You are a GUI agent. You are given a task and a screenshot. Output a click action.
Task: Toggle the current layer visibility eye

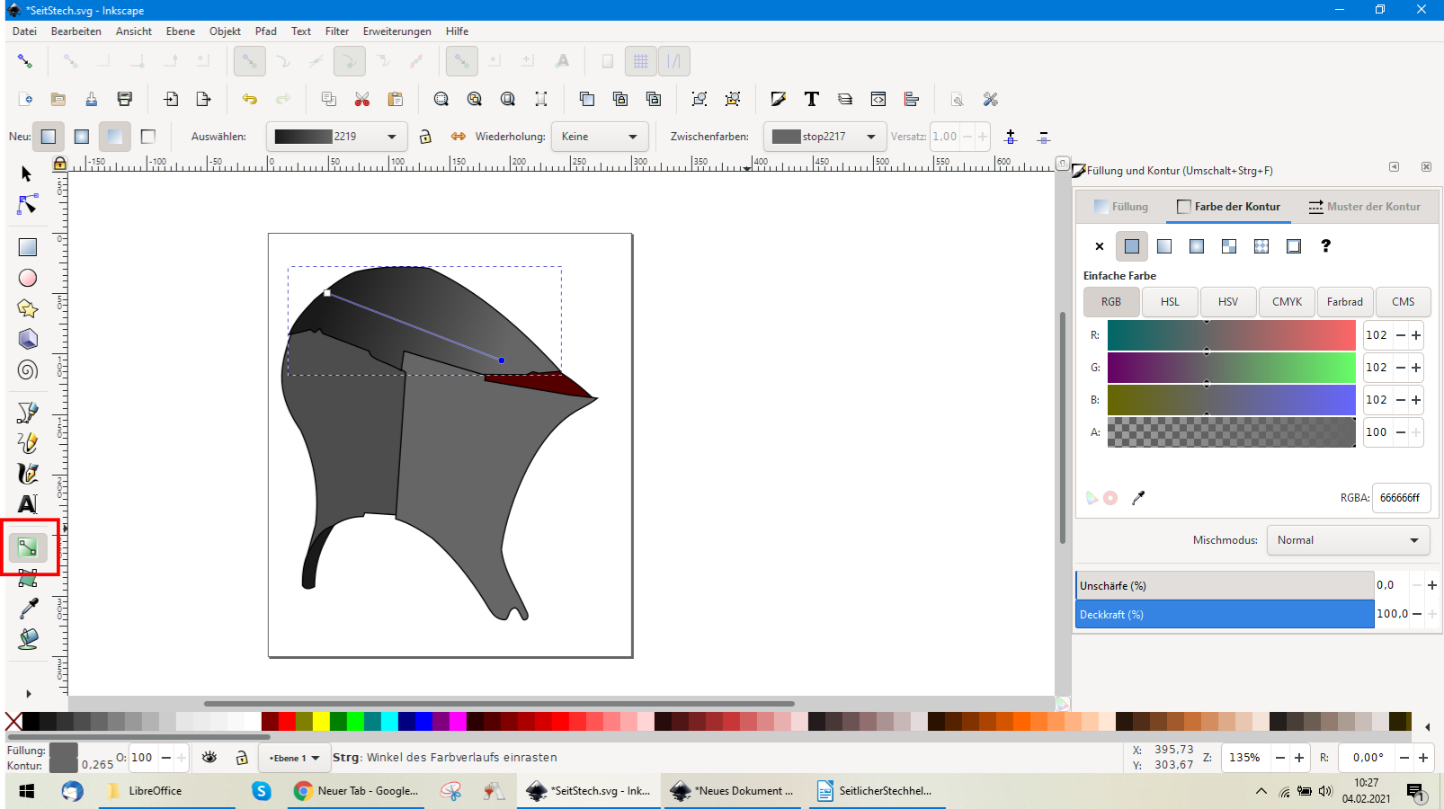pos(209,758)
